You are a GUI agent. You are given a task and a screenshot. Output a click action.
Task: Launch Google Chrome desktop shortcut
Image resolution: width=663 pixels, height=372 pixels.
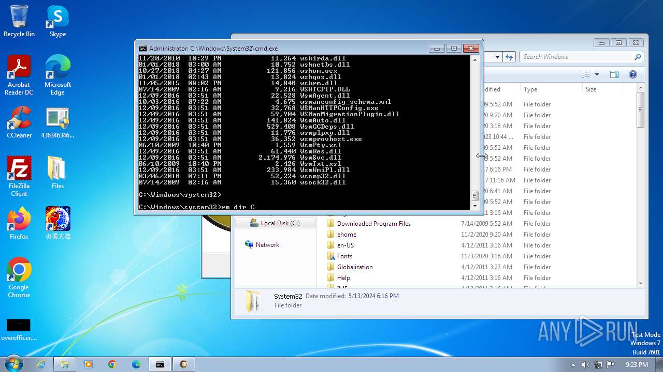[19, 278]
